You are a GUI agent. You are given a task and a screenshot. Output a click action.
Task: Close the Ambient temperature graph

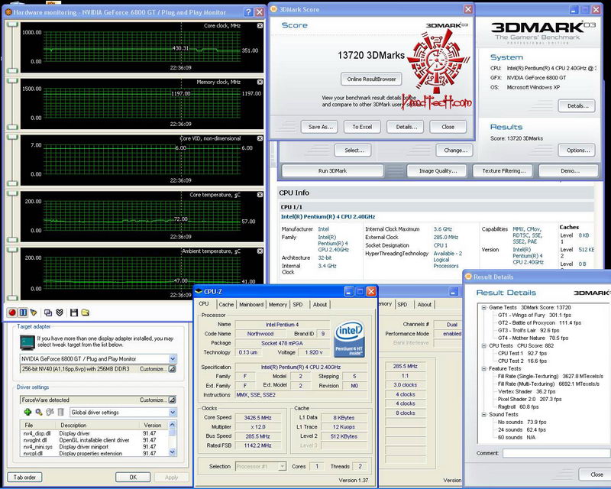(260, 251)
